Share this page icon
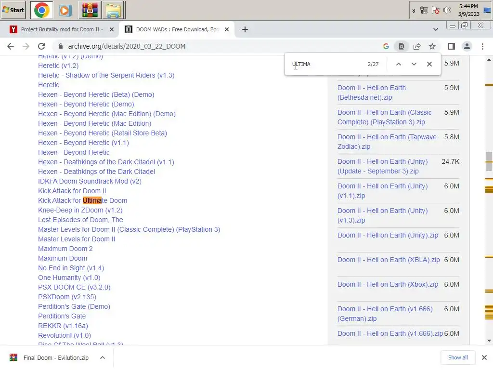This screenshot has width=493, height=370. (x=417, y=46)
